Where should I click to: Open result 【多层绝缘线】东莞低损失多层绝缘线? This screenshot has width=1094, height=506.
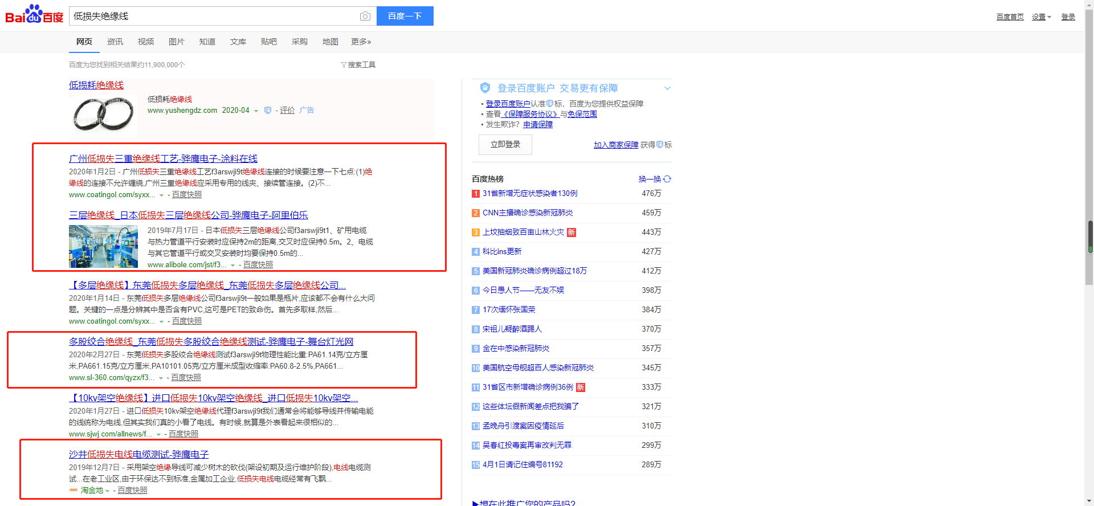207,285
